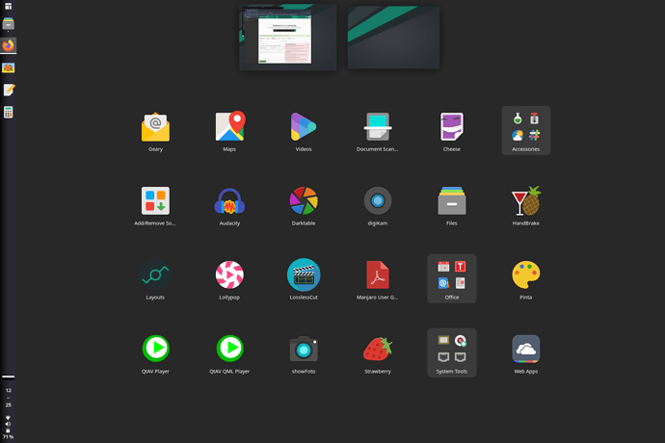Open Files from the left dock

coord(8,24)
